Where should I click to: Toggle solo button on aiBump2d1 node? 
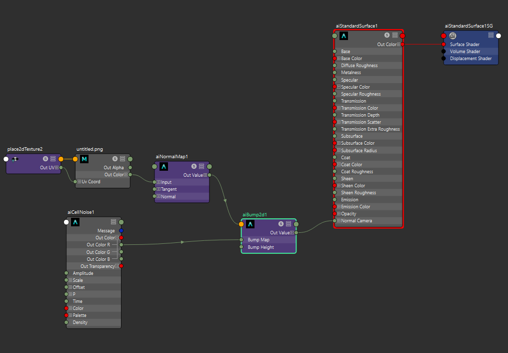(281, 224)
